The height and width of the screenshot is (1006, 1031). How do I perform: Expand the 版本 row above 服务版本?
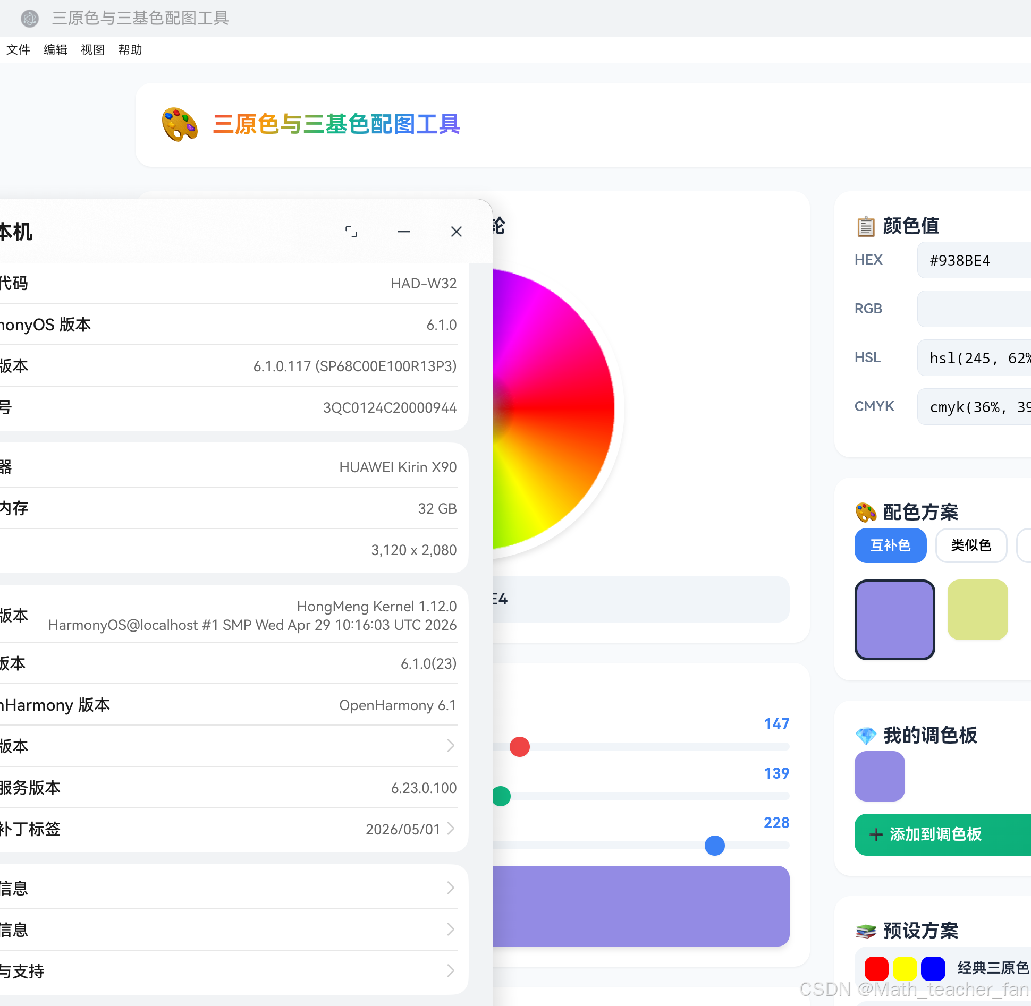229,746
